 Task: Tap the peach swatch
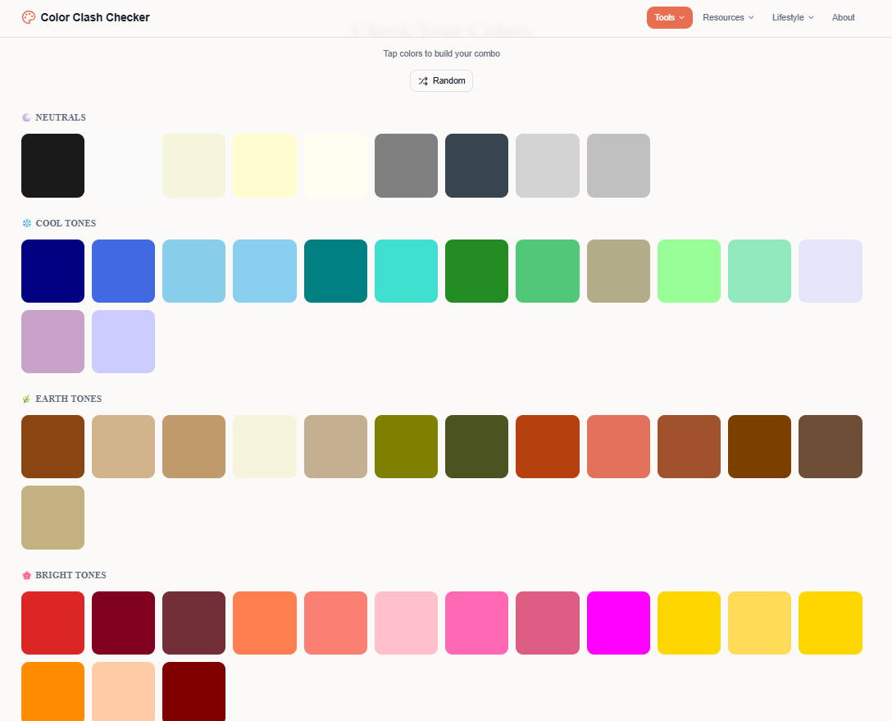coord(124,691)
